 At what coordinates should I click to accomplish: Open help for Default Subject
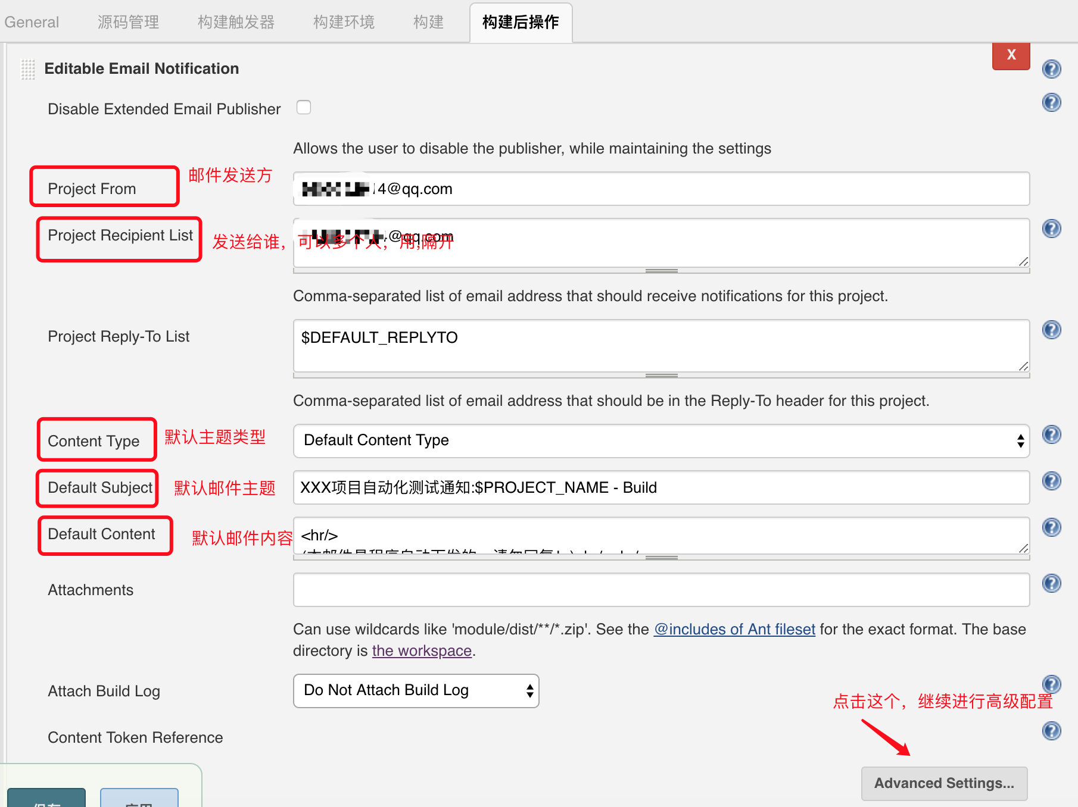pyautogui.click(x=1052, y=481)
